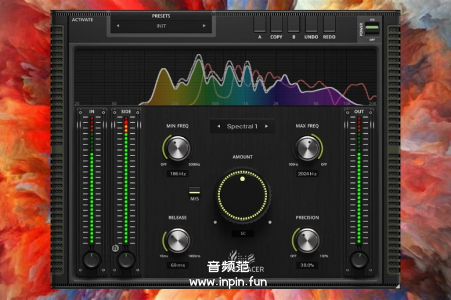Click the resize grip at window corner
Viewport: 451px width, 300px height.
point(398,286)
